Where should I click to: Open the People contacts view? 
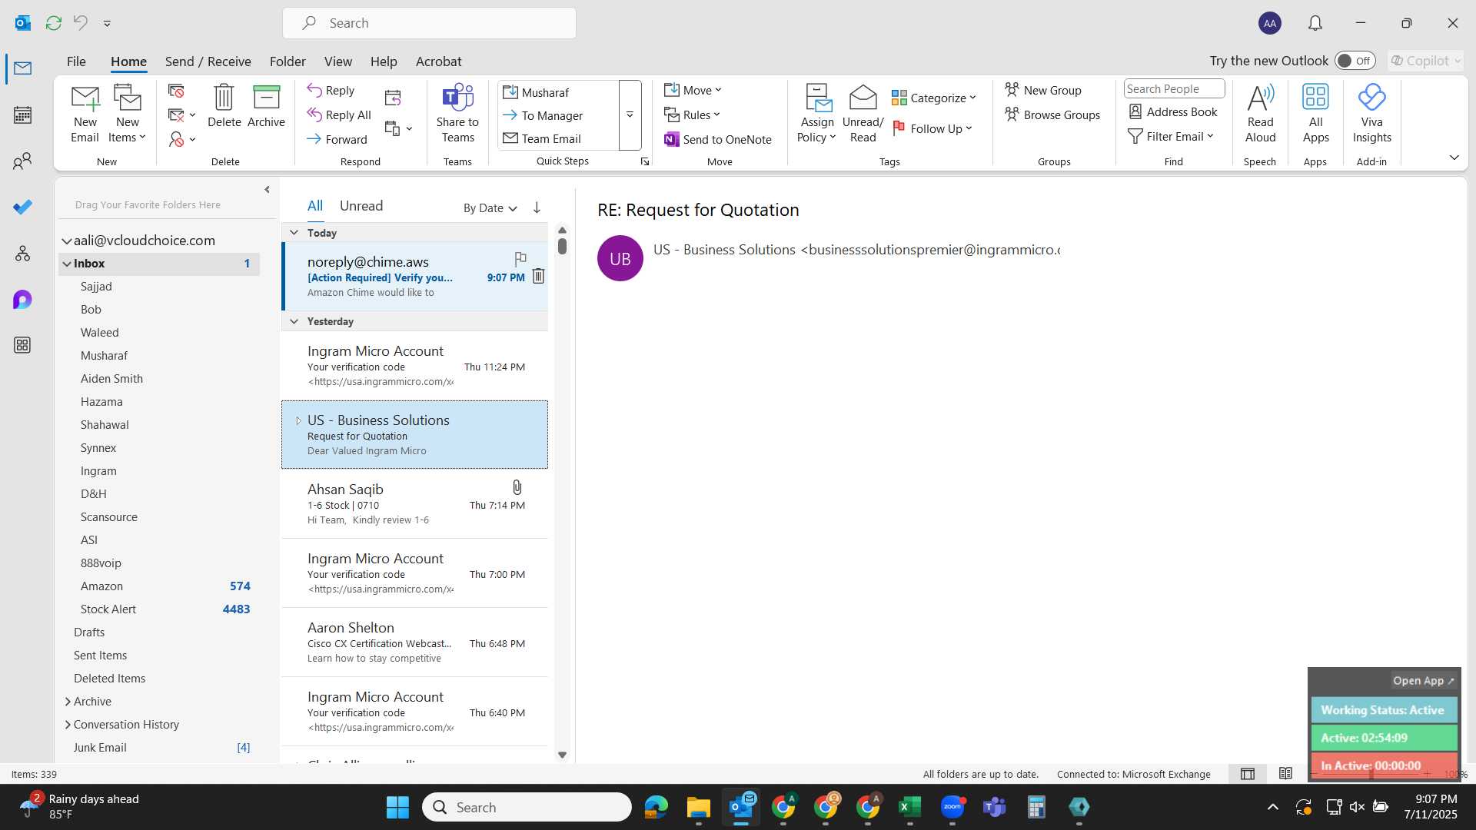click(22, 161)
